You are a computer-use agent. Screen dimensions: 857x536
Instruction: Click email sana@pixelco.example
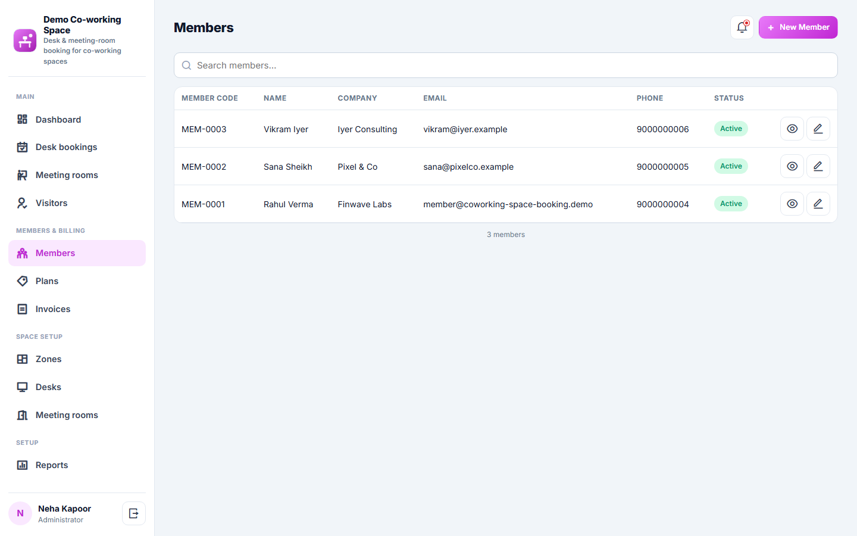(x=468, y=167)
